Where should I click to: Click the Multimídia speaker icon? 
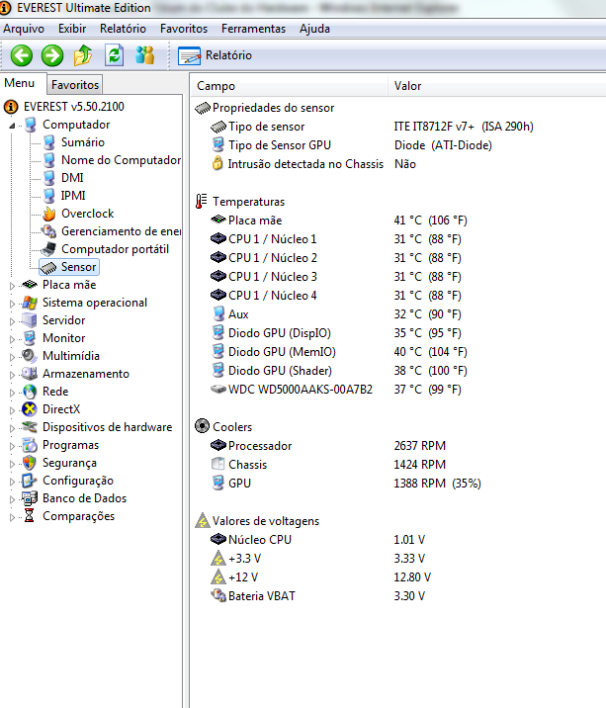(x=30, y=356)
